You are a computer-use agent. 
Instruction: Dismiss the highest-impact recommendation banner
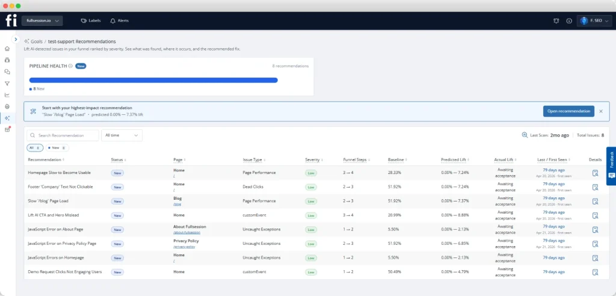click(x=601, y=111)
